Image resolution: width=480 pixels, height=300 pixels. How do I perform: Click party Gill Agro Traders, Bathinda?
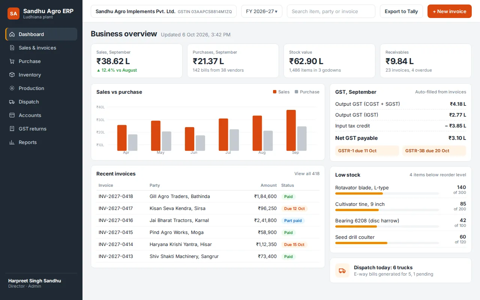180,196
